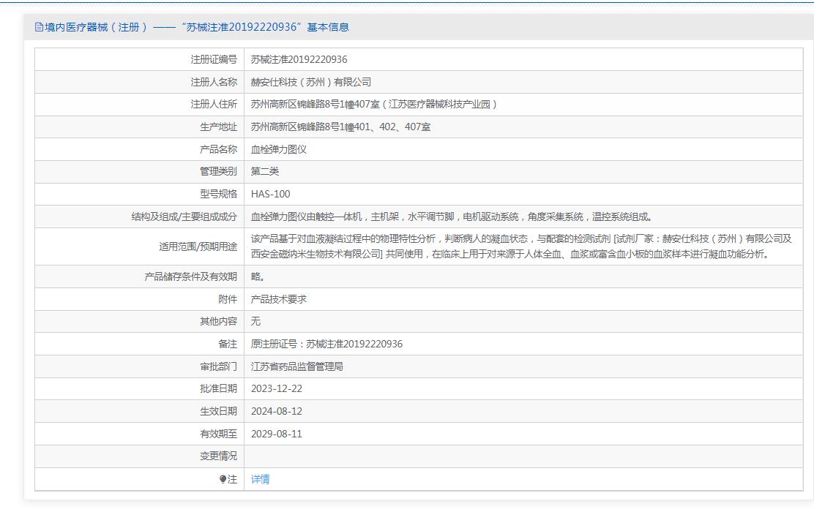
Task: Click the empty 变更情况 value cell
Action: (523, 456)
